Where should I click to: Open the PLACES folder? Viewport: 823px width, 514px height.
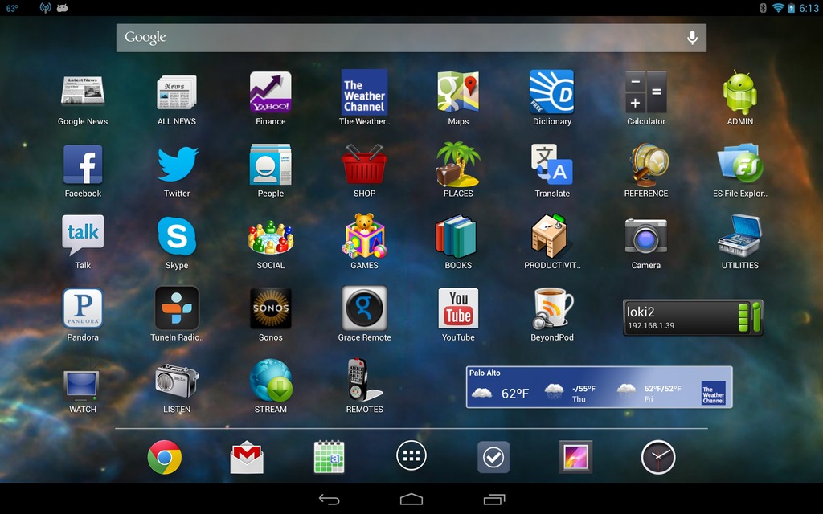(x=458, y=164)
